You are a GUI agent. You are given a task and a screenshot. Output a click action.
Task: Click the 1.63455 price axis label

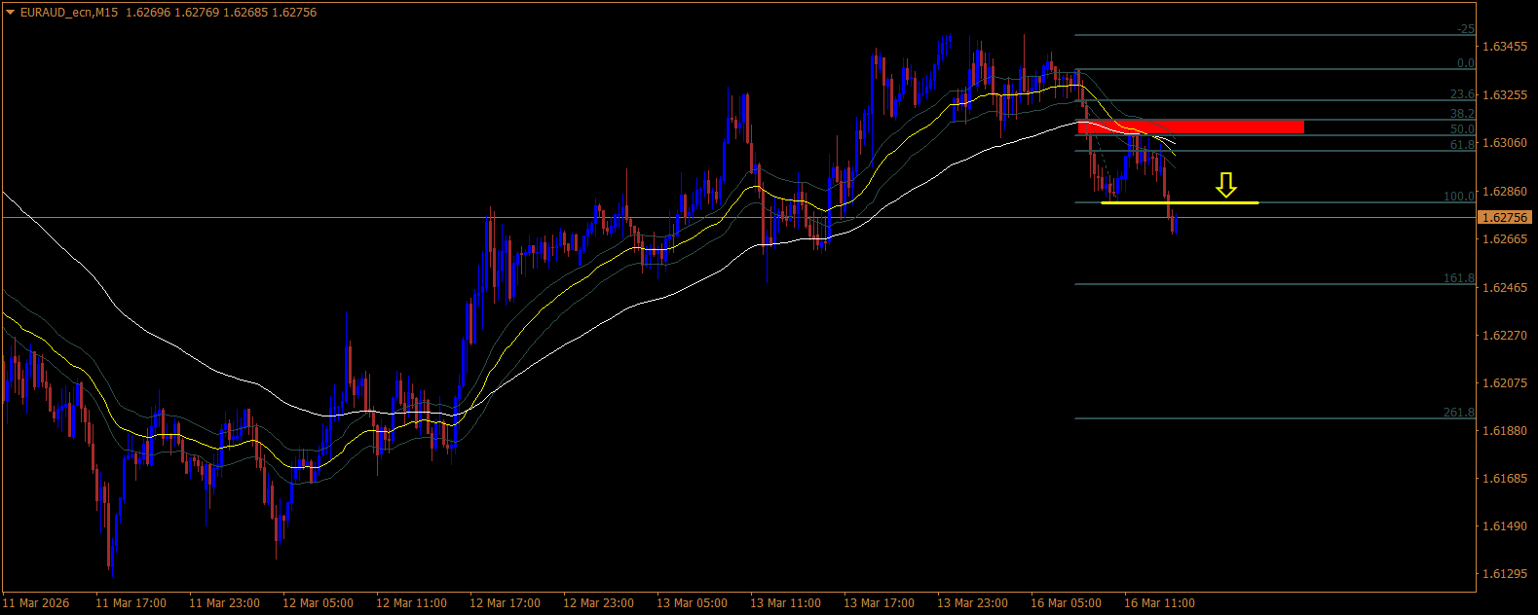(1505, 47)
